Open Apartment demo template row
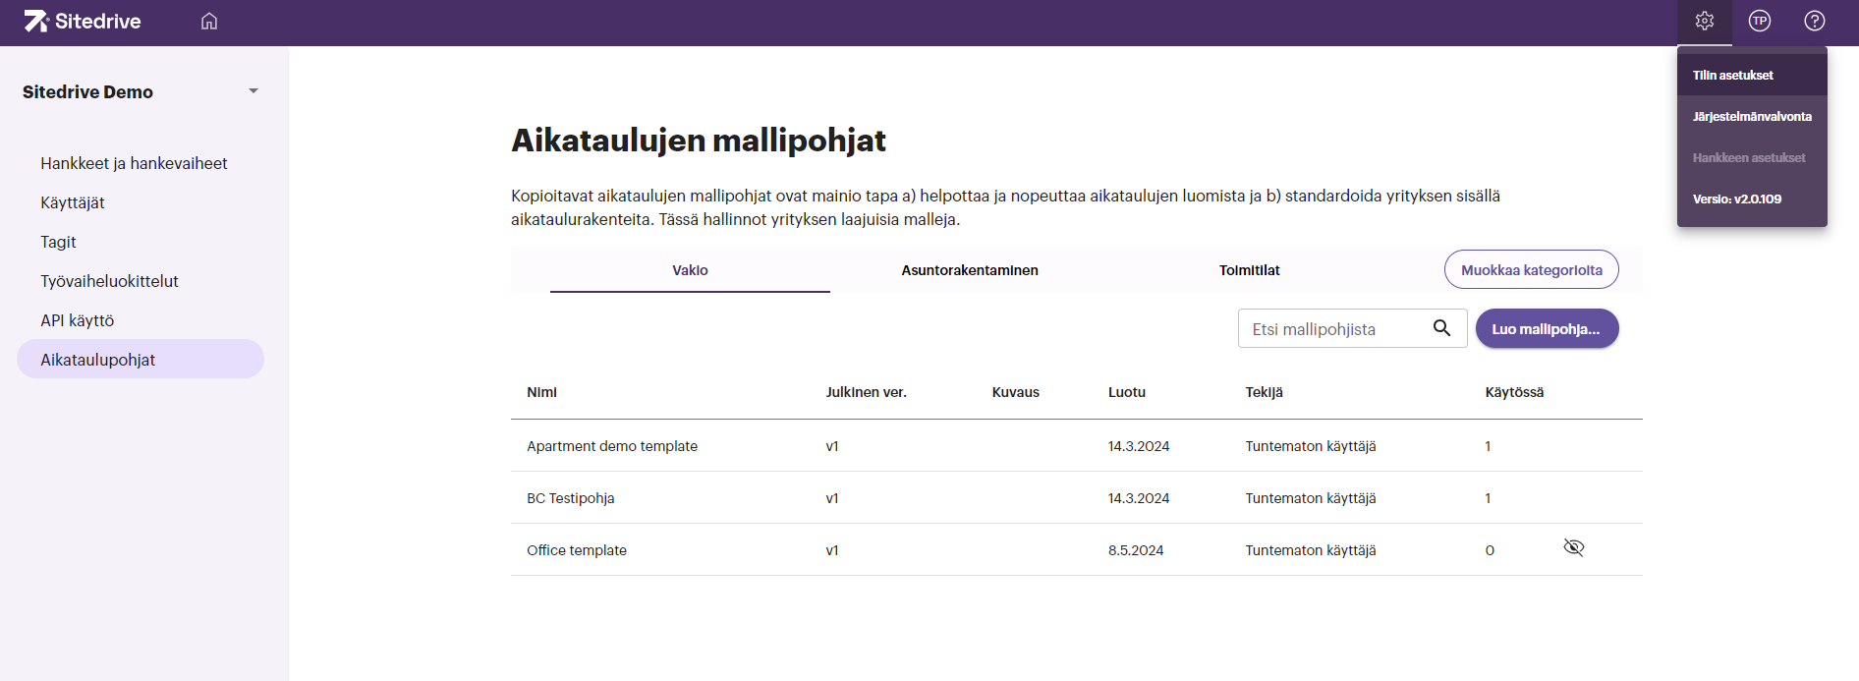1859x681 pixels. pos(1076,446)
